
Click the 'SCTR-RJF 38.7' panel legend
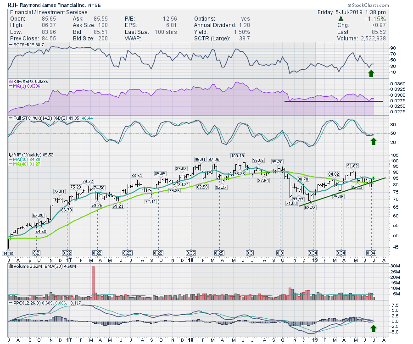click(26, 45)
